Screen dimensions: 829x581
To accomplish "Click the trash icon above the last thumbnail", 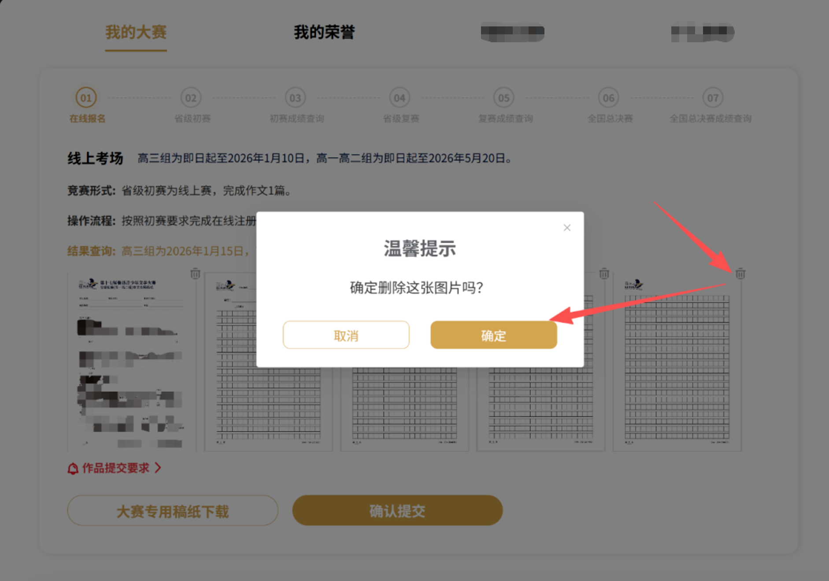I will [740, 274].
